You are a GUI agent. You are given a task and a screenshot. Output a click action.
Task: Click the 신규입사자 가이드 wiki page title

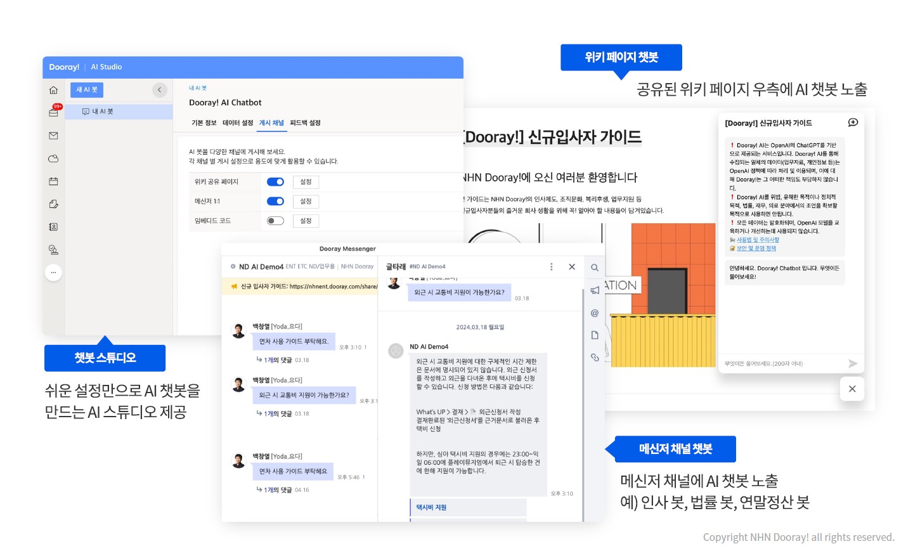pos(552,138)
